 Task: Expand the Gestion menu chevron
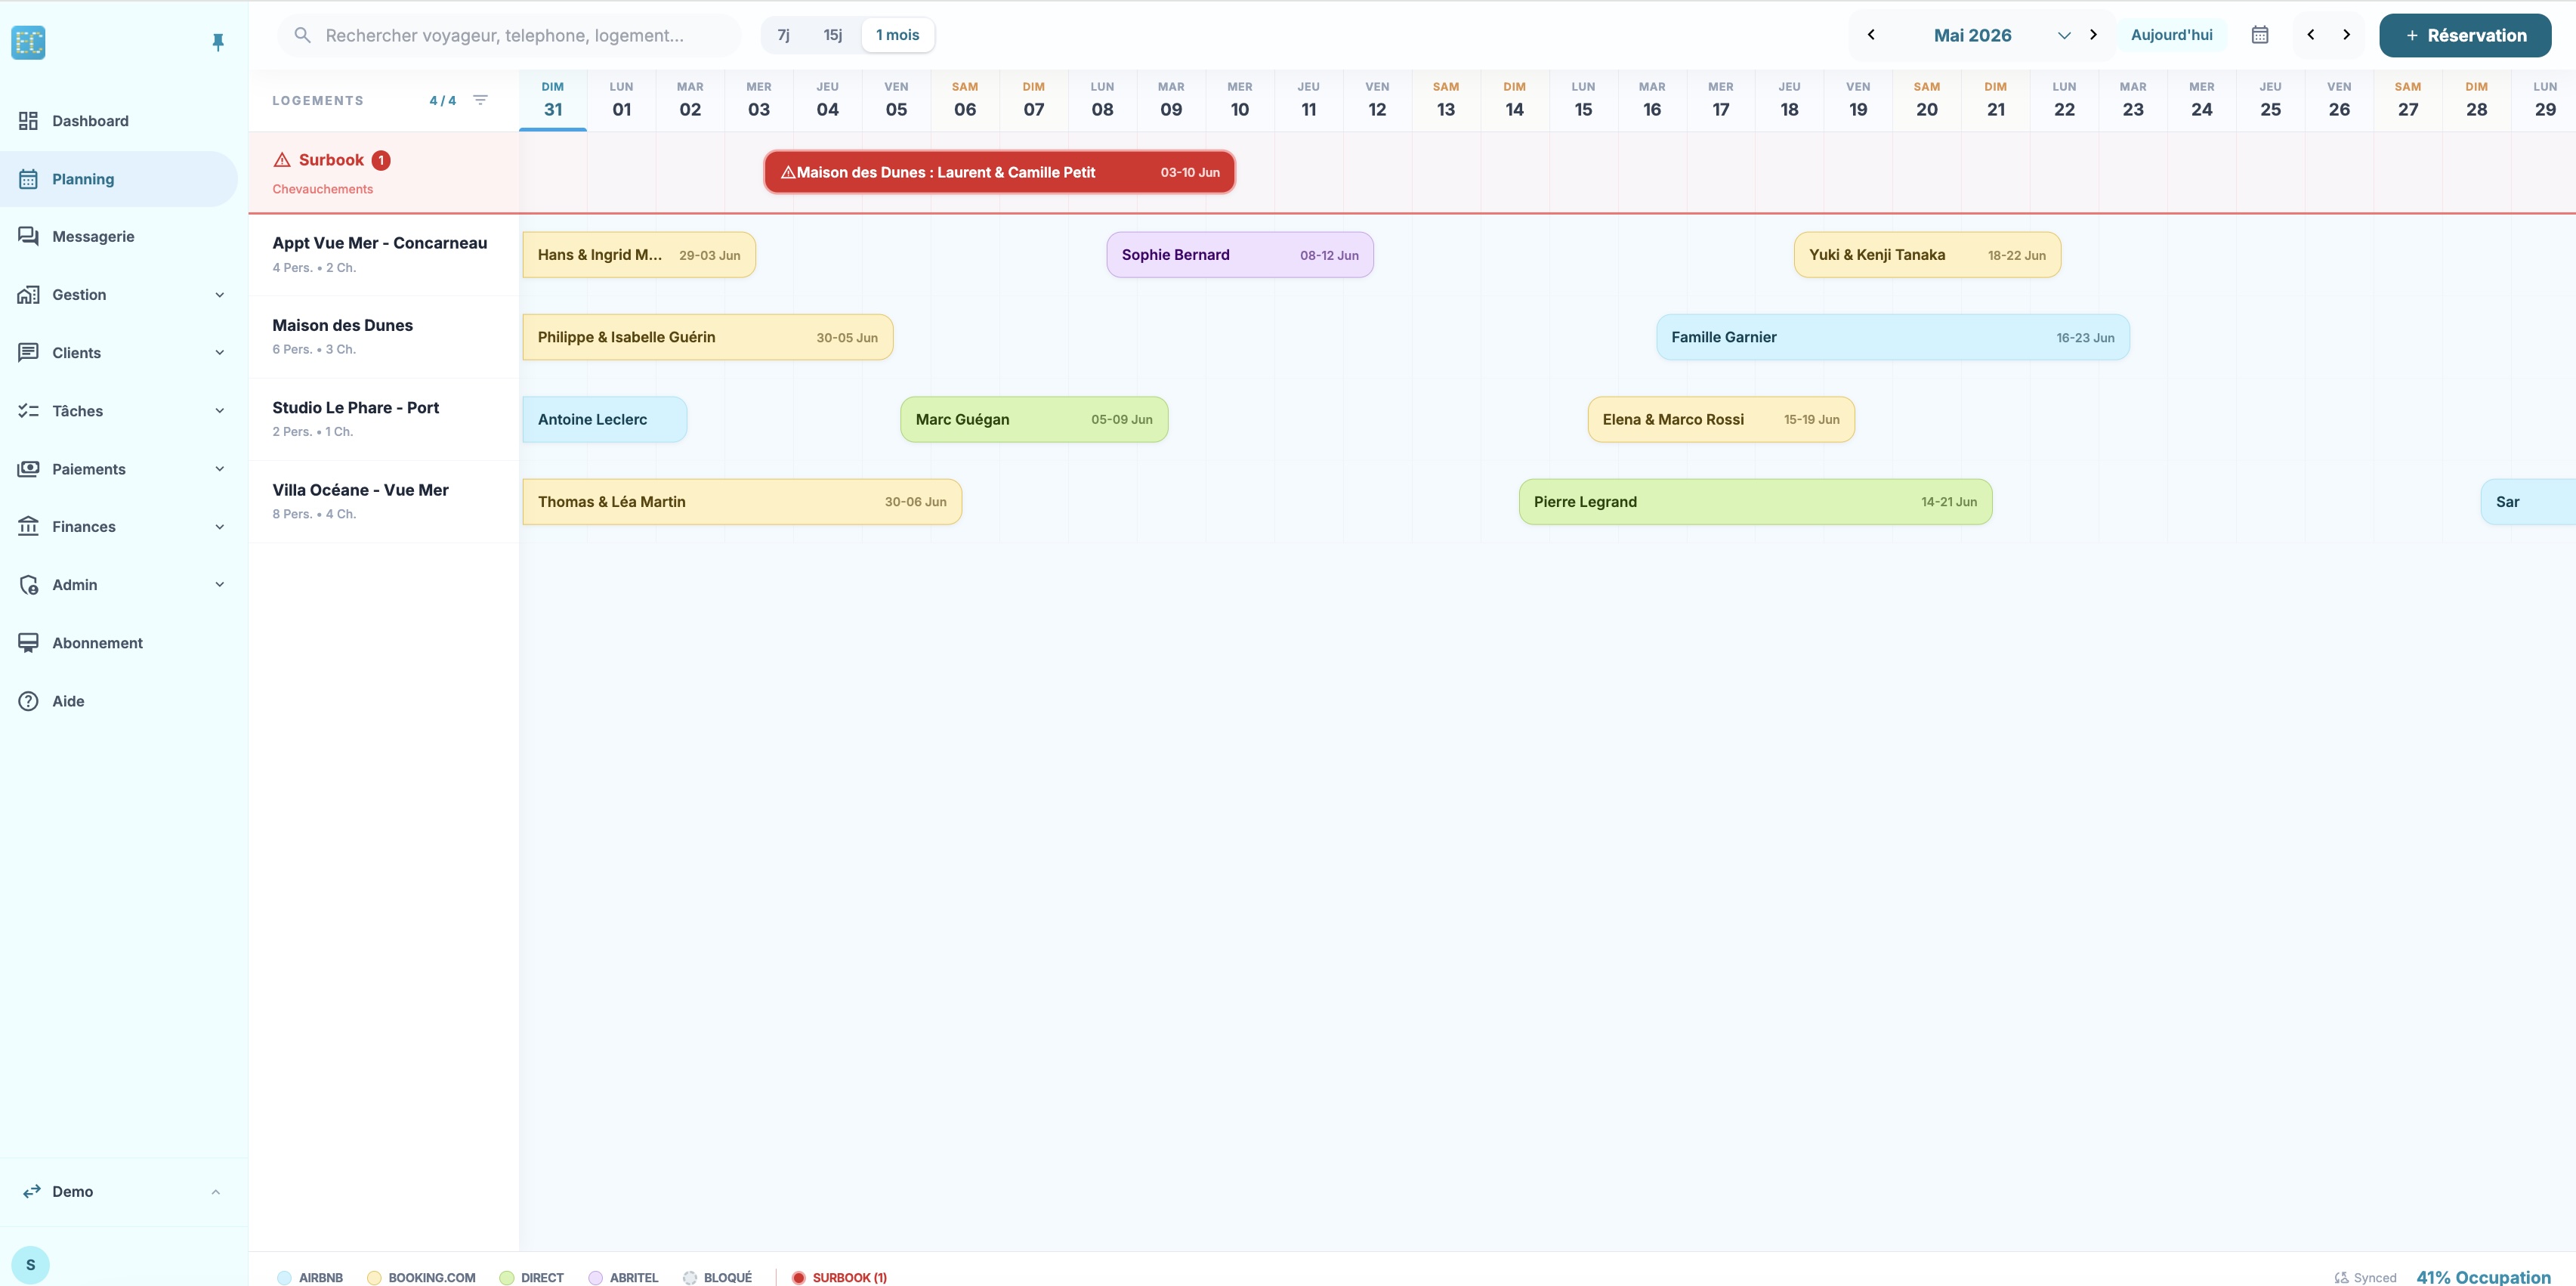(219, 295)
